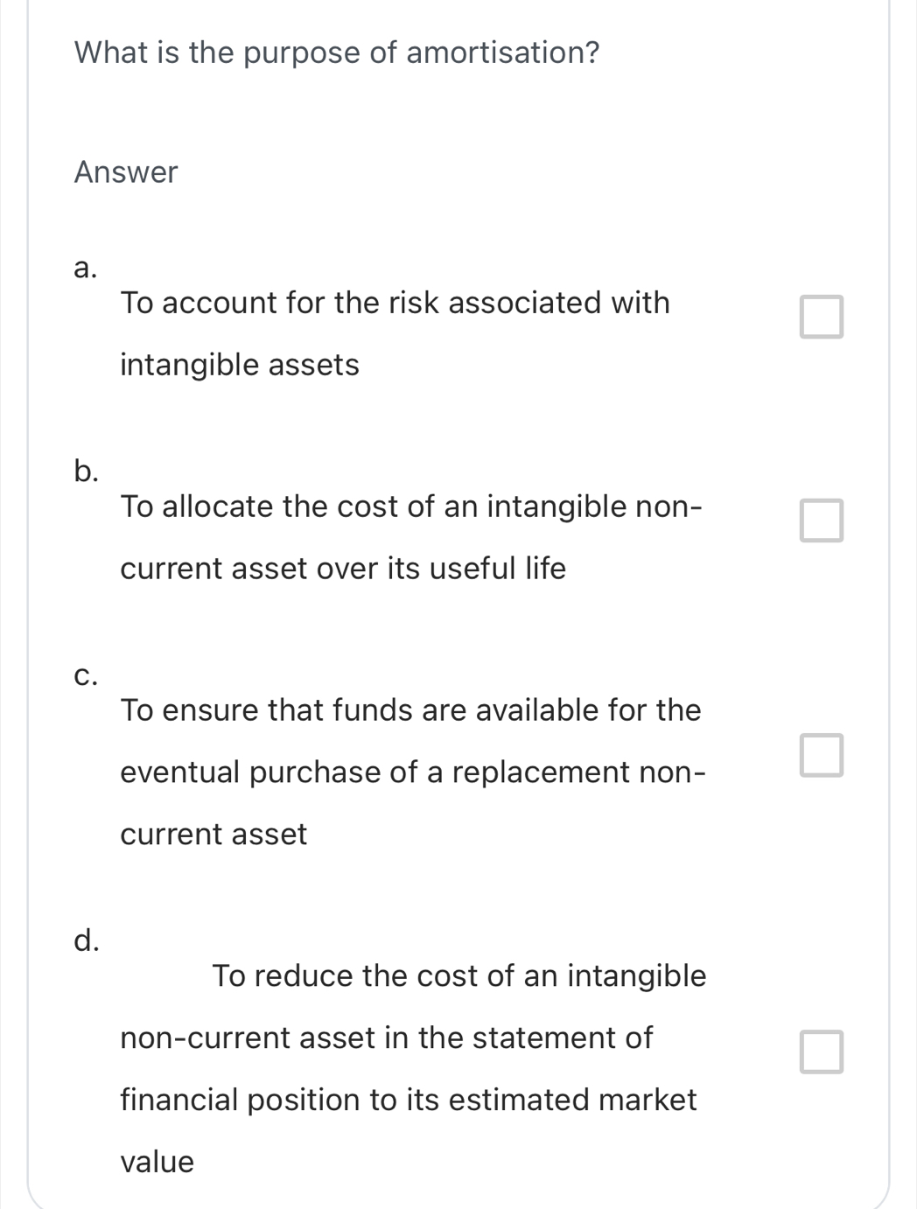This screenshot has height=1209, width=917.
Task: Select the answer about risk of intangible assets
Action: pyautogui.click(x=821, y=317)
